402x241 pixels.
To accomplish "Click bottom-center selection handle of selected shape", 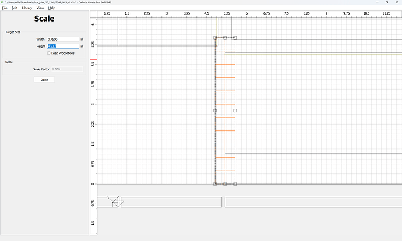I will coord(225,184).
